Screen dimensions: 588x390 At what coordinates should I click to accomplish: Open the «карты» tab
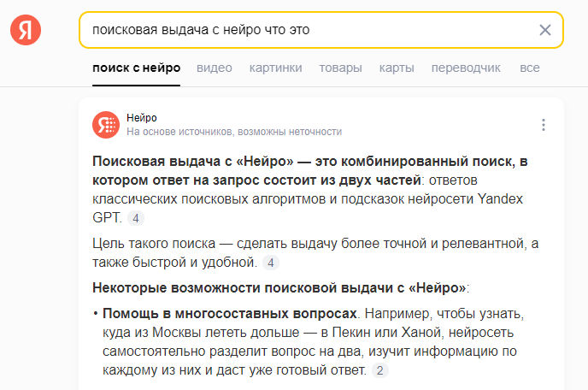(x=397, y=68)
